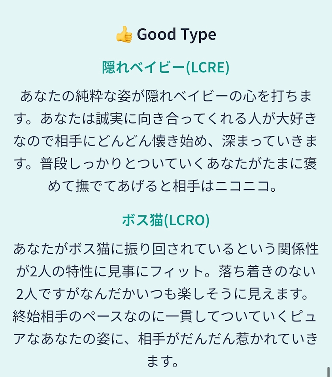Click the thumbs-up emoji icon
The width and height of the screenshot is (332, 377).
(x=124, y=35)
